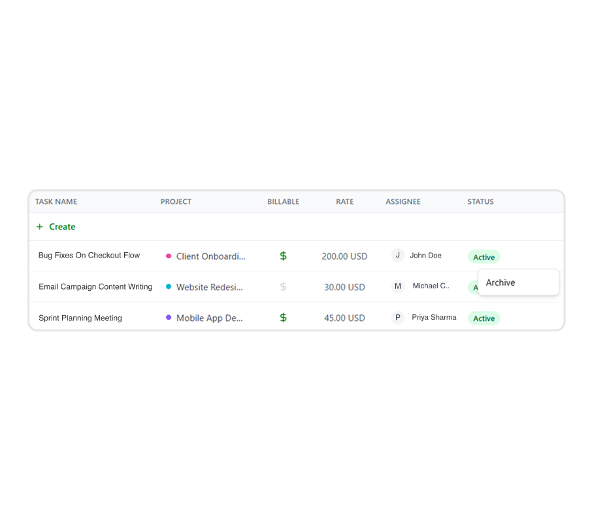
Task: Click the green plus icon beside Create
Action: tap(40, 227)
